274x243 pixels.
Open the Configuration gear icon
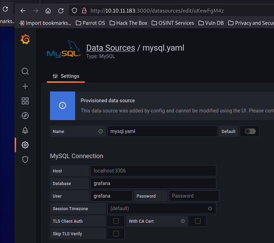point(25,145)
